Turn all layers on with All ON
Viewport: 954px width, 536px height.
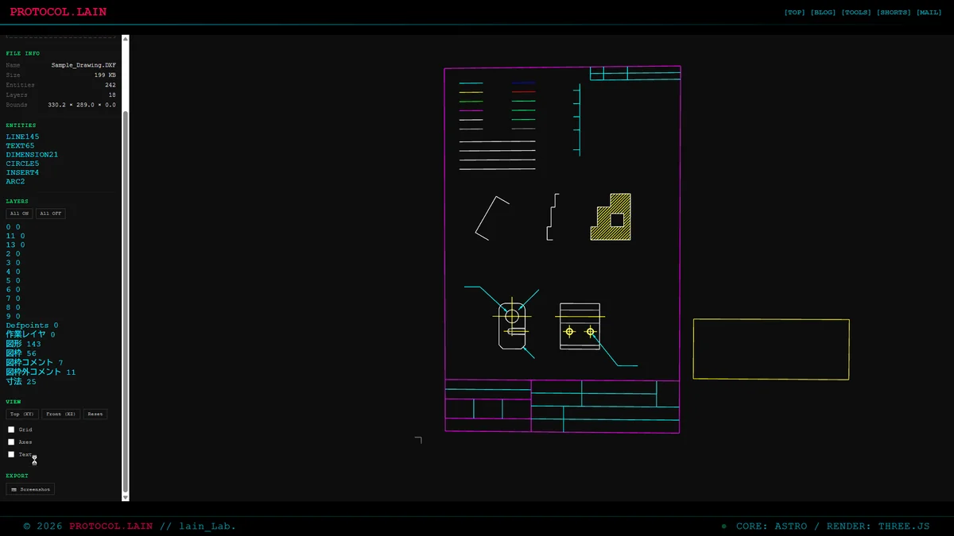click(x=20, y=214)
